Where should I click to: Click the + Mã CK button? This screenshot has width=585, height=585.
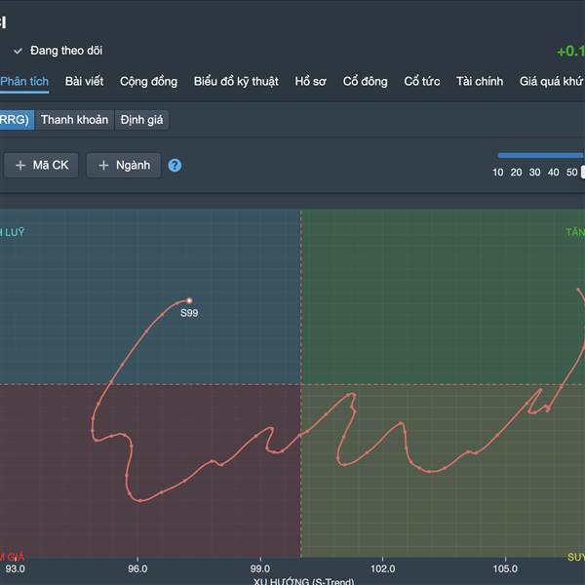pyautogui.click(x=41, y=166)
